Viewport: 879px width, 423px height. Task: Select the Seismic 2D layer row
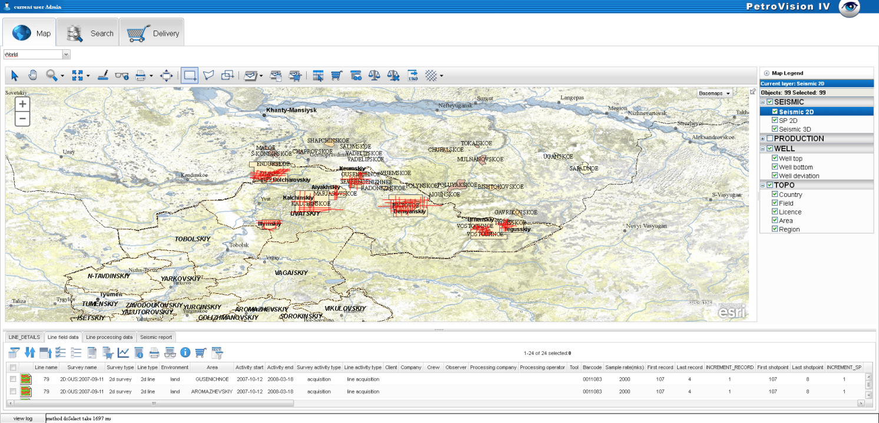tap(817, 111)
